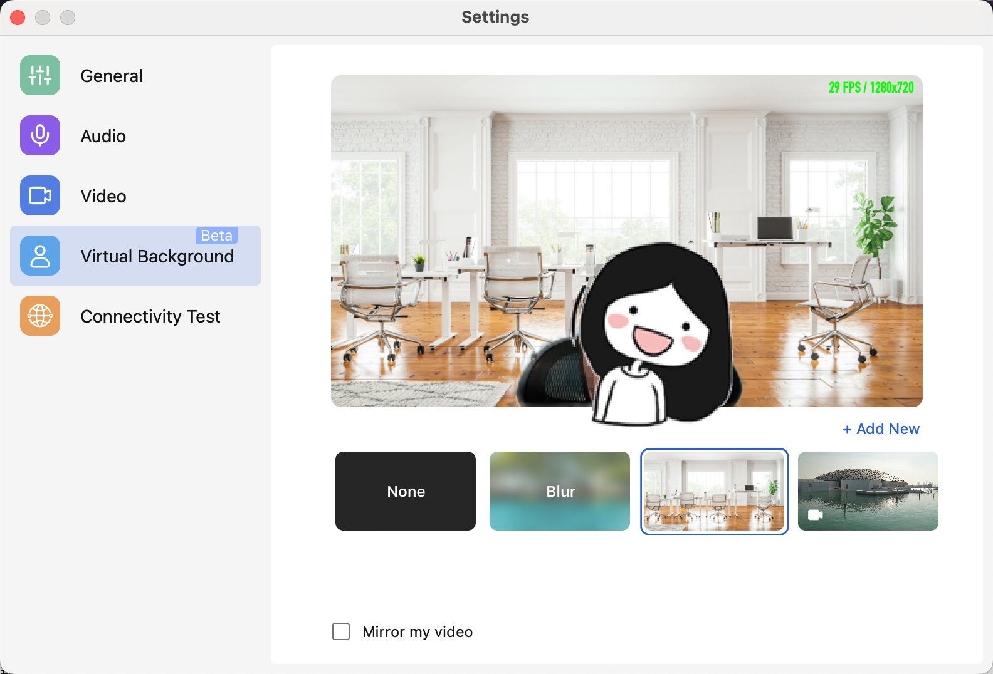Image resolution: width=993 pixels, height=674 pixels.
Task: Open the Connectivity Test label
Action: tap(150, 316)
